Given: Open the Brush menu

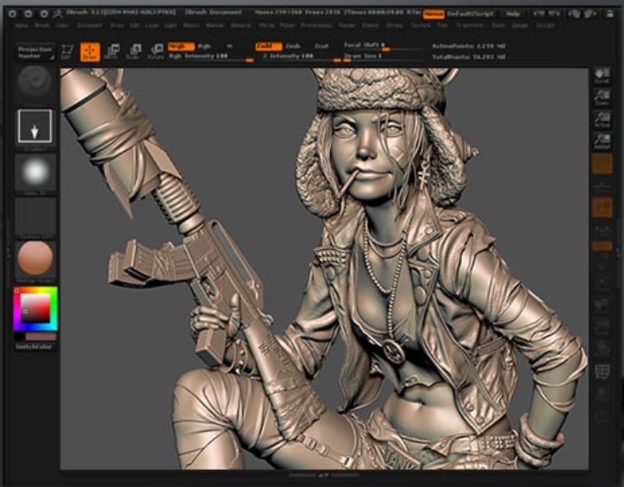Looking at the screenshot, I should [41, 26].
